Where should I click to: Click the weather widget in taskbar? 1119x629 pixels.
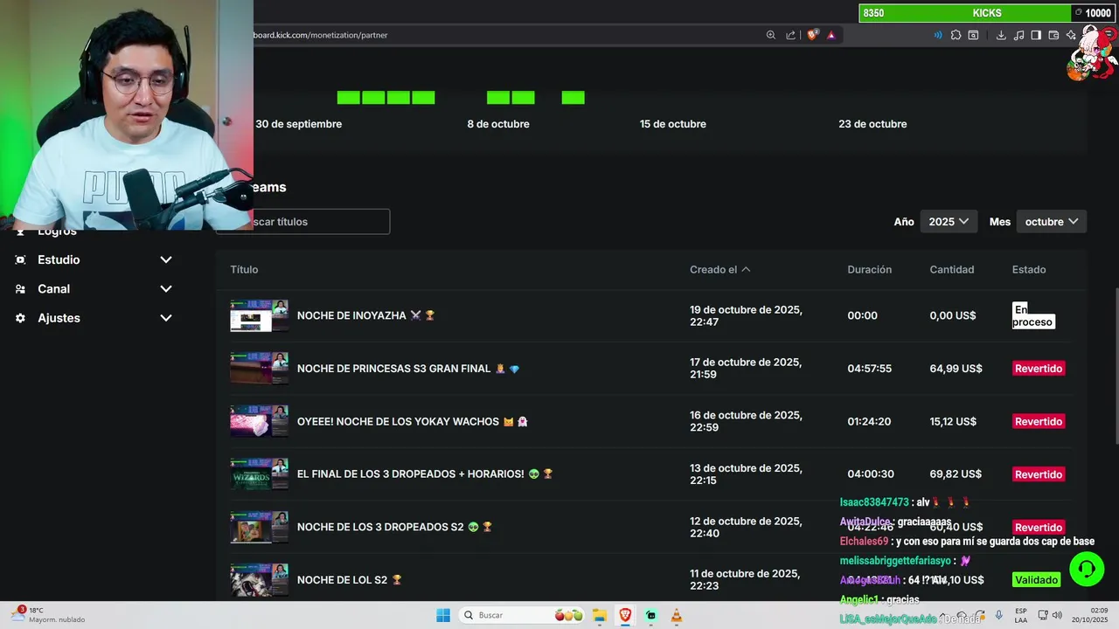(48, 615)
